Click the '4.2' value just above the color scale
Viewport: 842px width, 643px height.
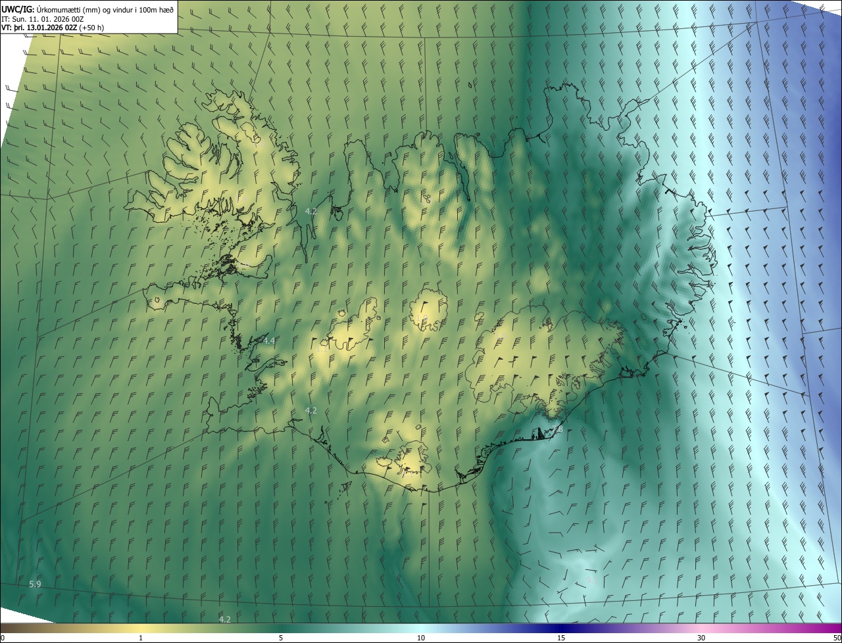point(225,619)
